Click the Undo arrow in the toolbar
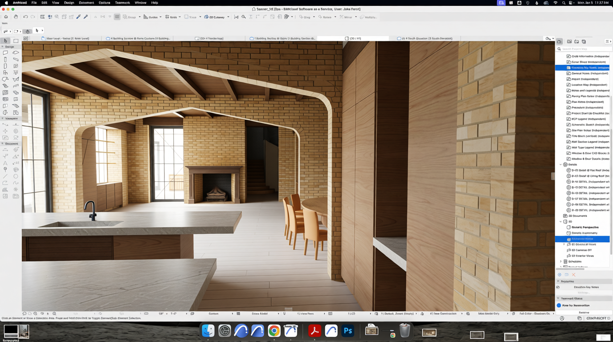Image resolution: width=613 pixels, height=342 pixels. 25,17
